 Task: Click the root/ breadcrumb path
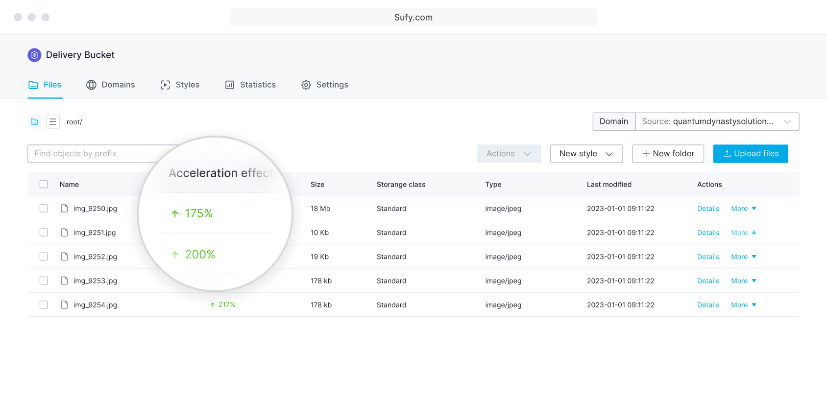(x=74, y=122)
